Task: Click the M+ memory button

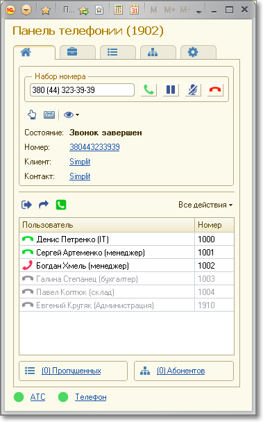Action: click(169, 10)
